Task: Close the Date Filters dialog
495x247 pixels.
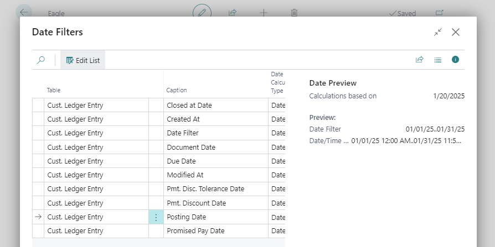Action: click(456, 32)
